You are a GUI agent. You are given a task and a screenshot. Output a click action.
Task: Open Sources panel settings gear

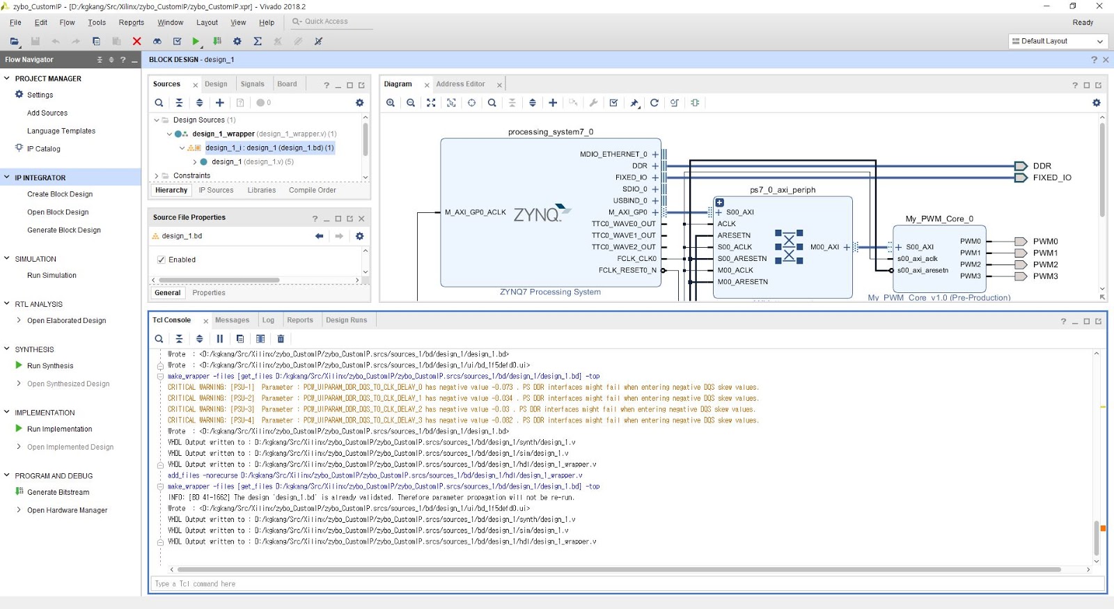click(x=360, y=102)
